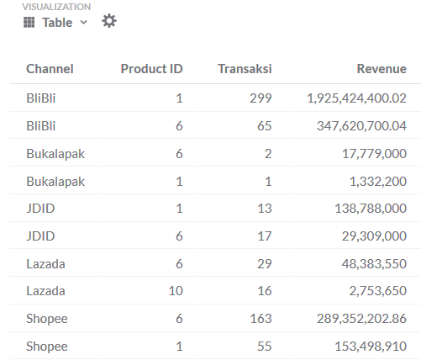421x360 pixels.
Task: Click the table grid icon
Action: (29, 23)
